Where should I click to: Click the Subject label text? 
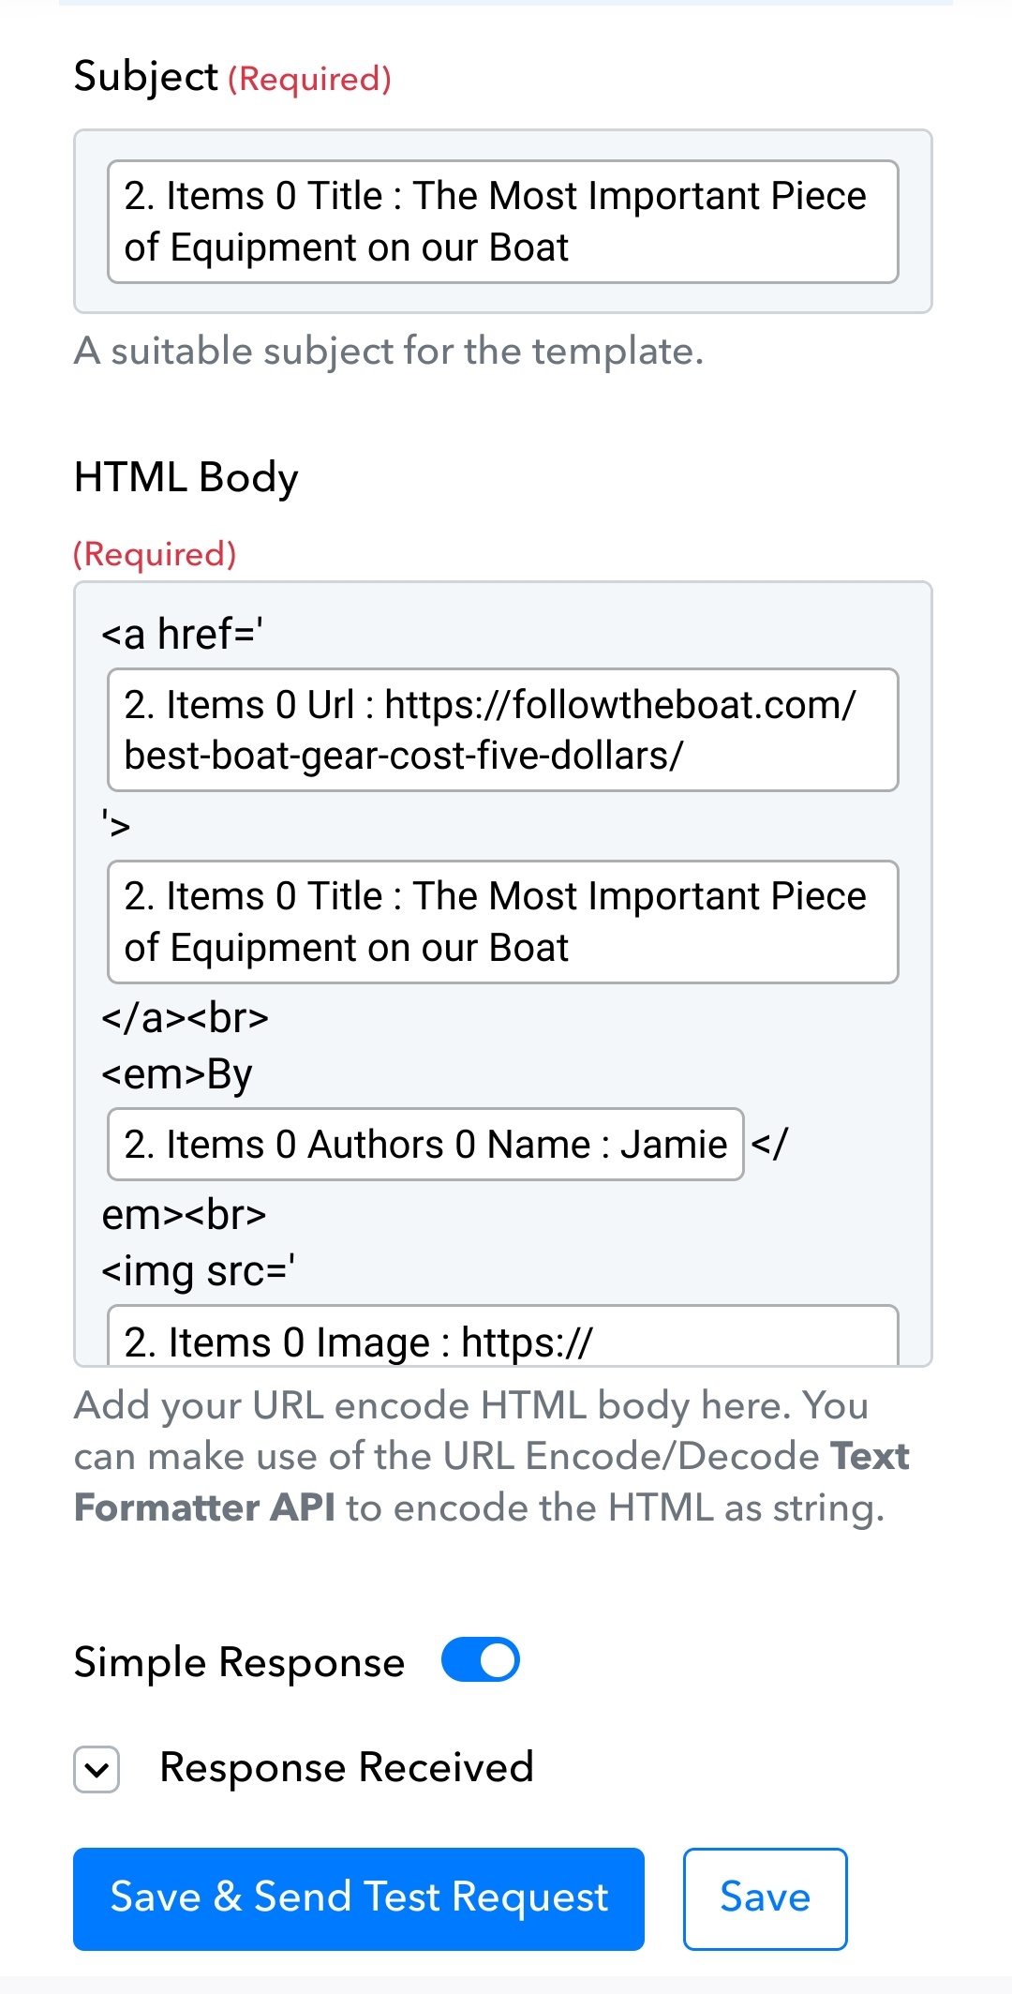point(146,77)
